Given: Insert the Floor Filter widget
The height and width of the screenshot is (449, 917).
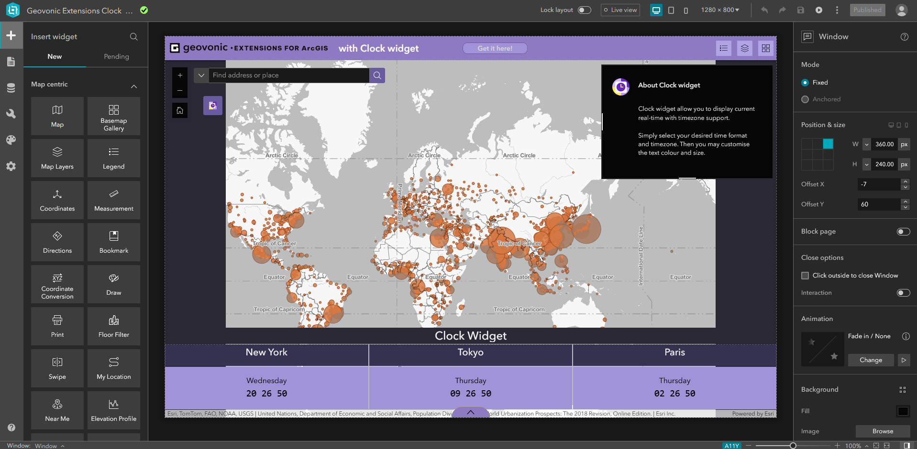Looking at the screenshot, I should (x=114, y=326).
